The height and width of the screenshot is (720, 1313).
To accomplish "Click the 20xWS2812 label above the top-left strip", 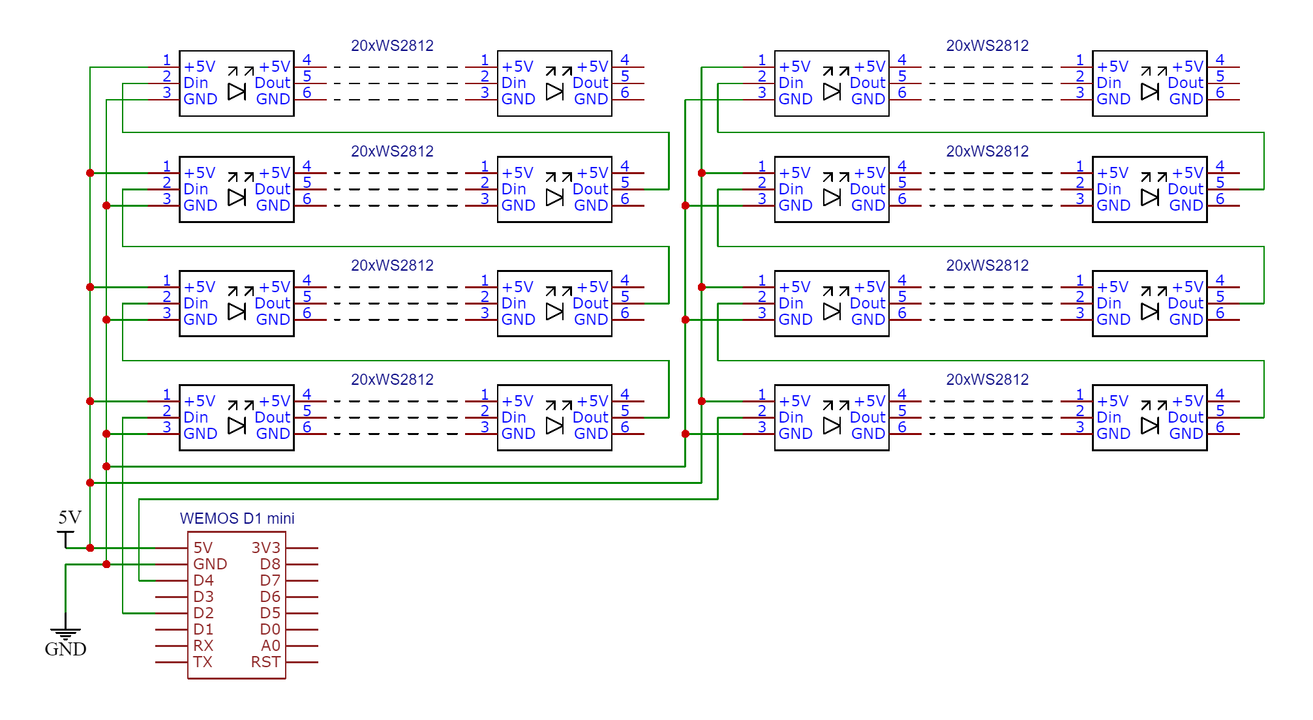I will 393,46.
